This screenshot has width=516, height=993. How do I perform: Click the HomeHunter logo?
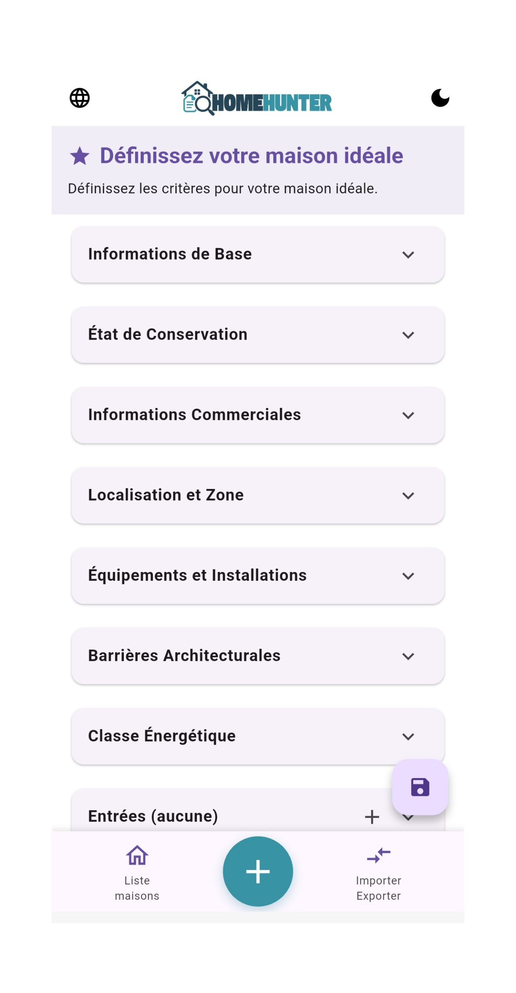tap(257, 99)
